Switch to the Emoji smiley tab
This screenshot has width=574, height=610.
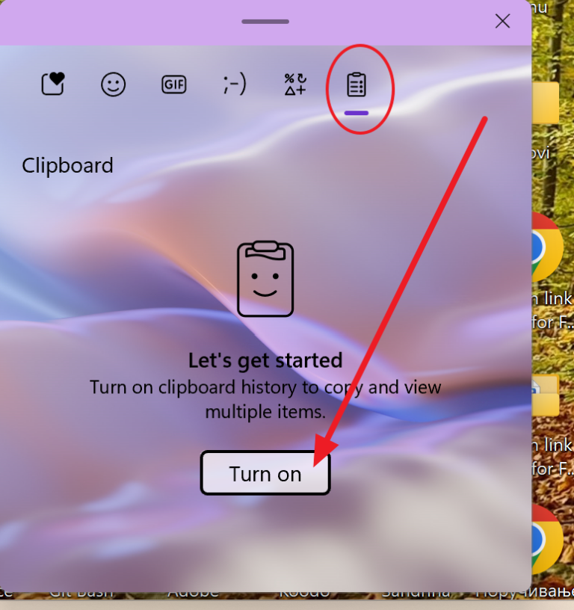(113, 84)
